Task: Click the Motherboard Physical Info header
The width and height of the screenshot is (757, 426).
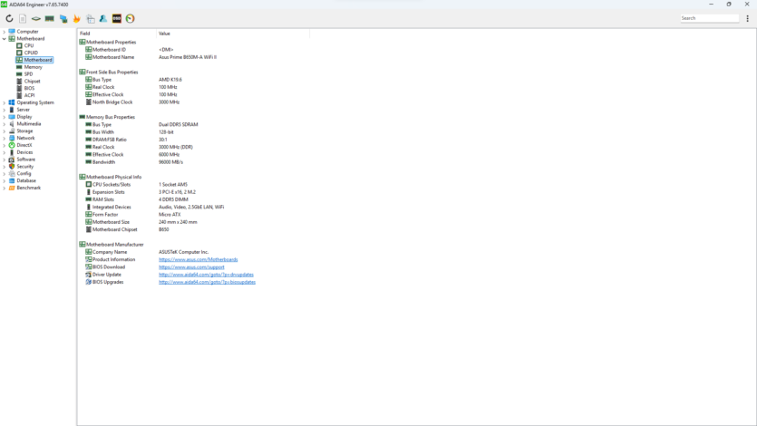Action: click(x=111, y=177)
